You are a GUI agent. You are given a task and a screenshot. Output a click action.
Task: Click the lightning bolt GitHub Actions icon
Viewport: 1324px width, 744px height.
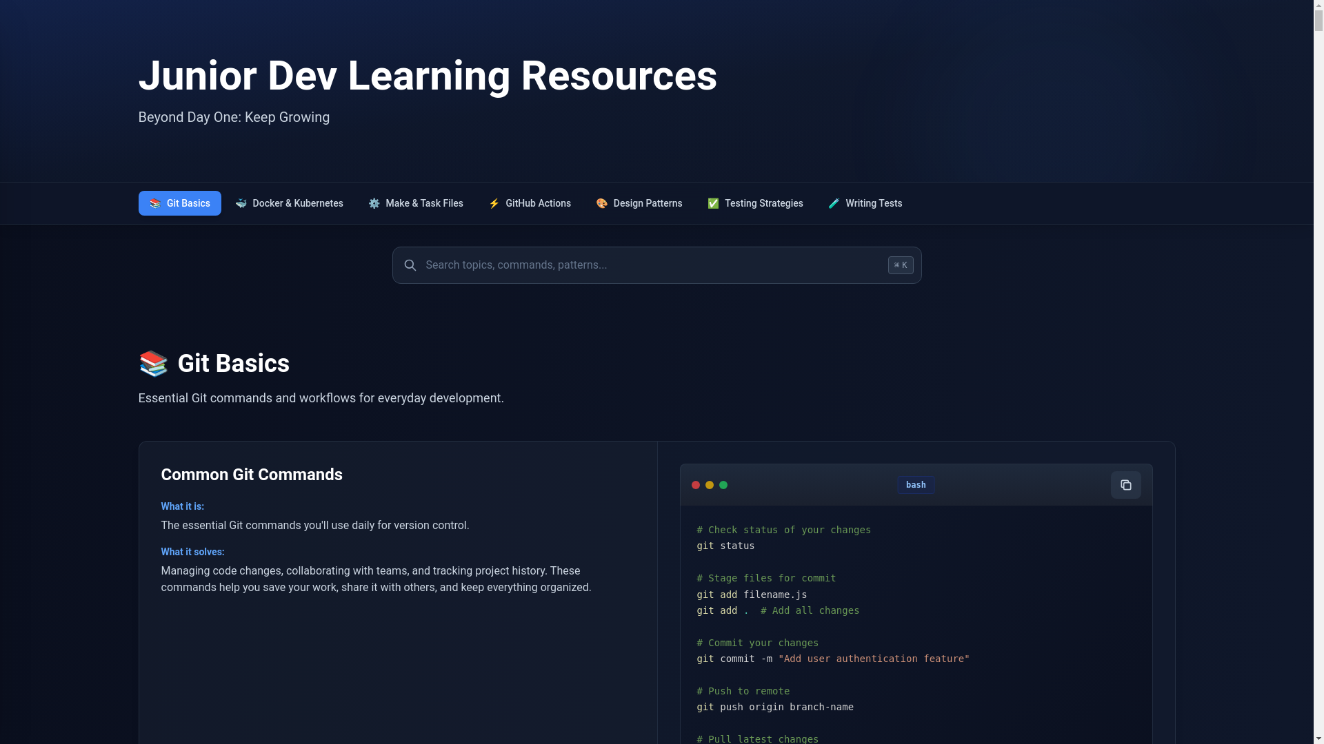494,203
